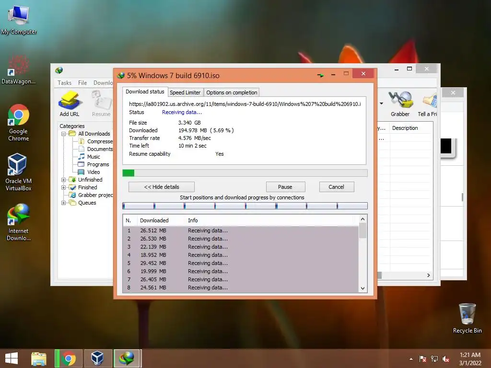Click the Hide details button
Image resolution: width=491 pixels, height=368 pixels.
coord(162,187)
